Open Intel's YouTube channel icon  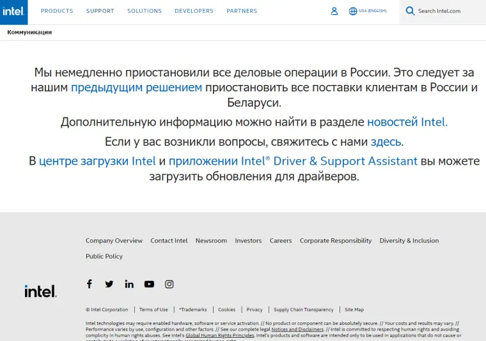coord(149,284)
